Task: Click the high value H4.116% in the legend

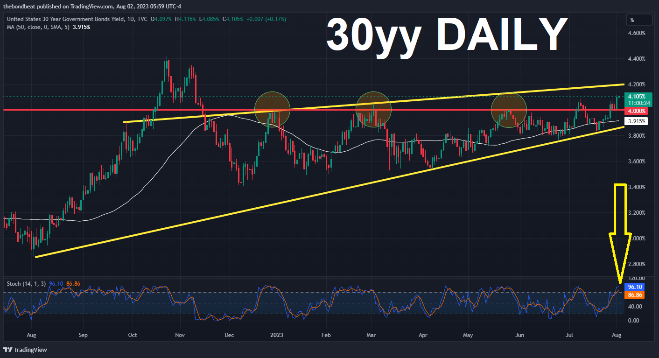Action: click(185, 19)
